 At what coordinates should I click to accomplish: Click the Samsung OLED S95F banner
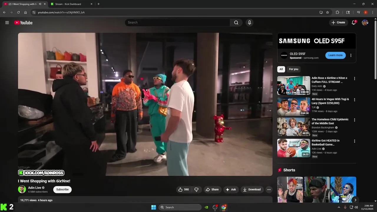click(317, 41)
